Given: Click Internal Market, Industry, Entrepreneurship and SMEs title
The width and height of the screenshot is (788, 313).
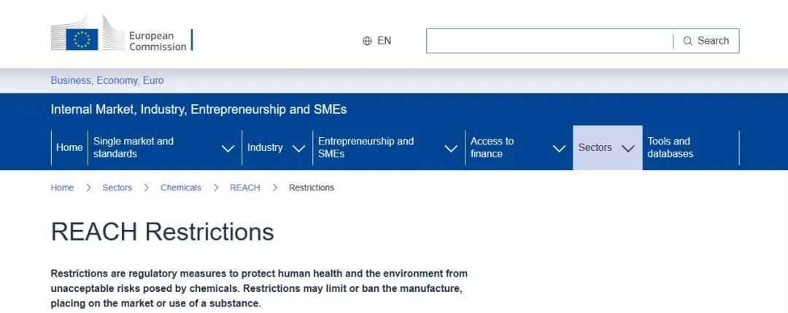Looking at the screenshot, I should pyautogui.click(x=198, y=109).
